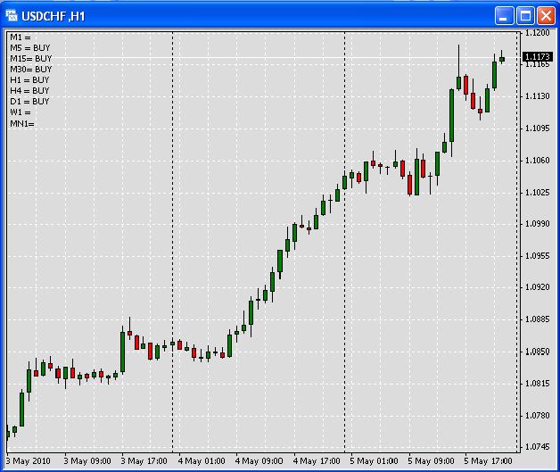The width and height of the screenshot is (560, 472).
Task: Click the 4 May 01:00 time label
Action: [200, 461]
